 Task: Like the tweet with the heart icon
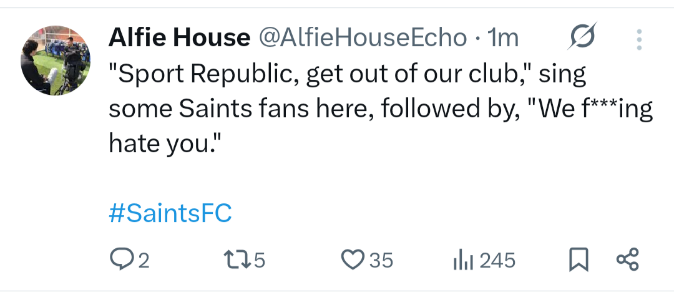click(x=354, y=259)
